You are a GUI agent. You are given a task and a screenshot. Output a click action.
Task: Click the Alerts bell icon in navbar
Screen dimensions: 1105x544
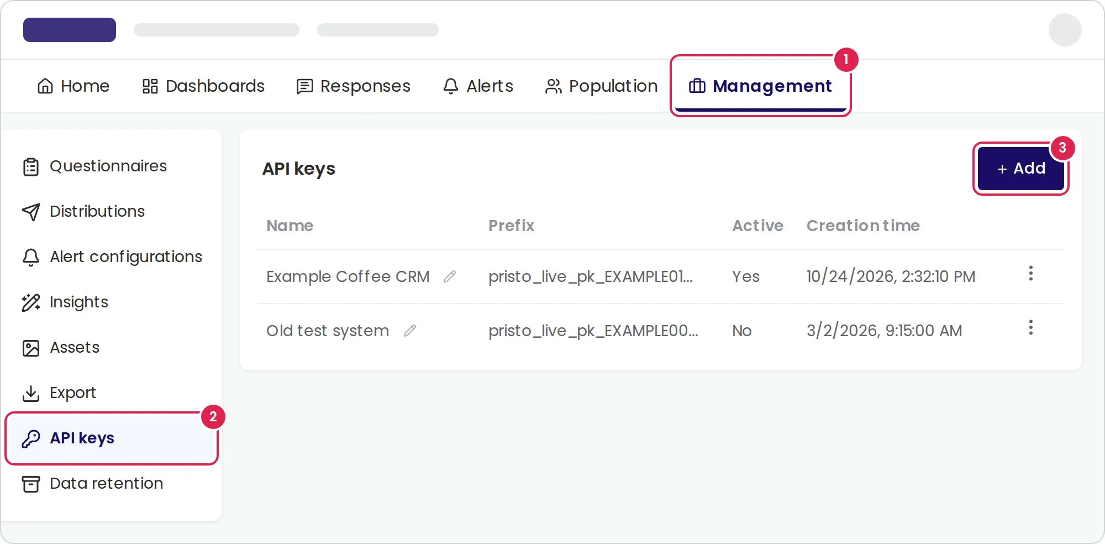[x=451, y=86]
